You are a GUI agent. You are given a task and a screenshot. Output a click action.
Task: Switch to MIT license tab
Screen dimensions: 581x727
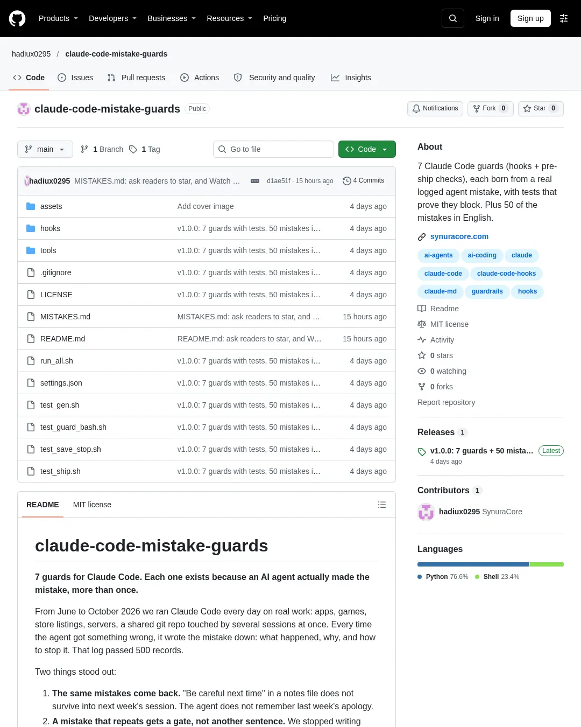[92, 505]
